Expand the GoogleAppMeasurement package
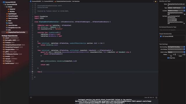This screenshot has width=186, height=104. [x=2, y=45]
